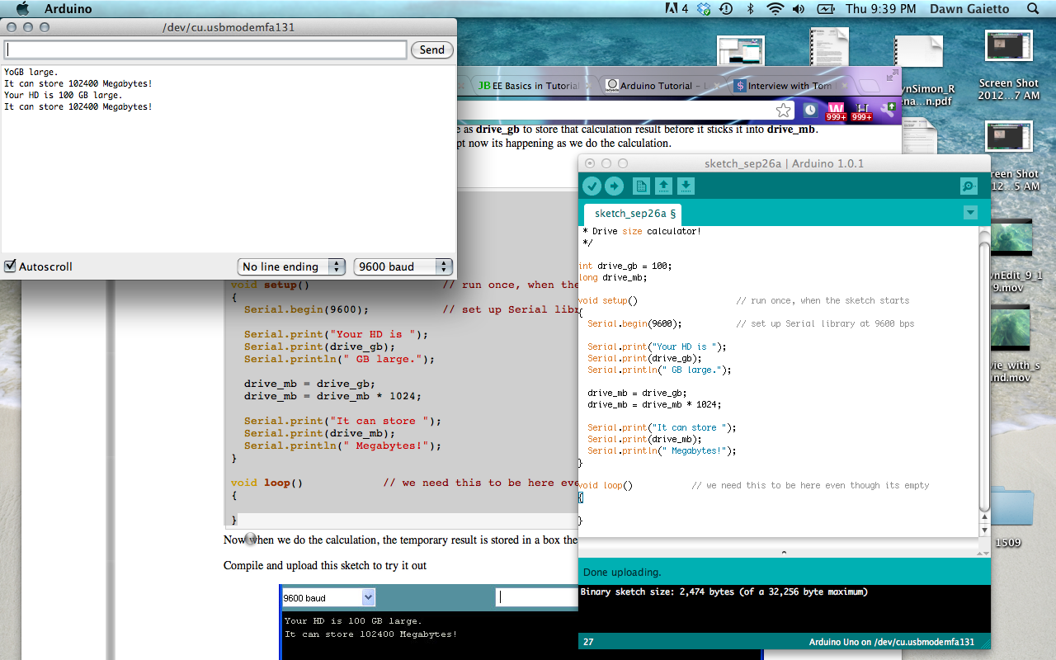Click the 'int drive_gb = 100;' code line
Viewport: 1056px width, 660px height.
point(625,266)
